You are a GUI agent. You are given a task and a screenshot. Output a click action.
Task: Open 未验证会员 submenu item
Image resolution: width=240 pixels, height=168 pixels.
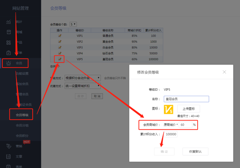click(x=24, y=104)
